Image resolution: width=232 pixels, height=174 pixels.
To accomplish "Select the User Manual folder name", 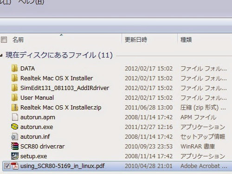I will pos(37,97).
